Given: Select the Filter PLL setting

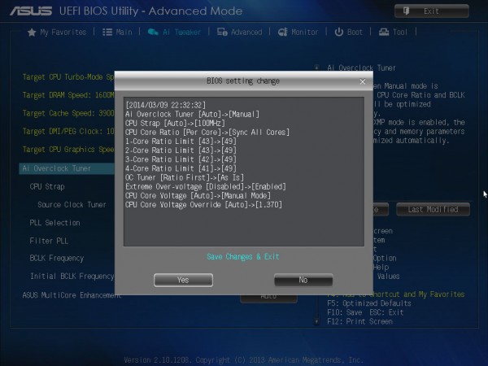Looking at the screenshot, I should pyautogui.click(x=49, y=241).
